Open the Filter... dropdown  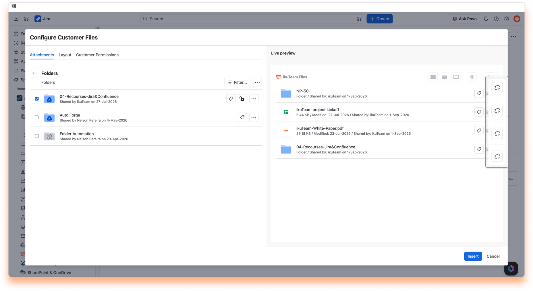(x=237, y=82)
